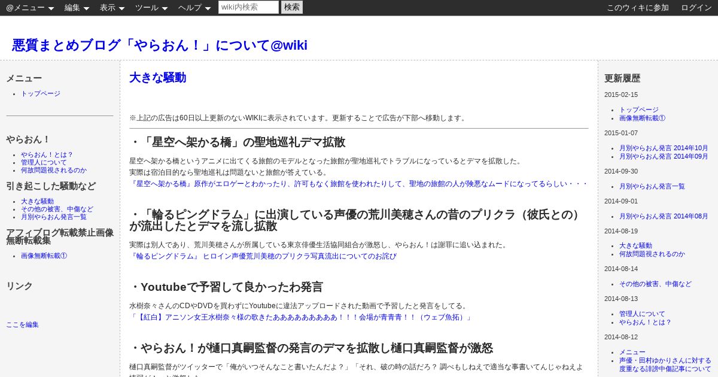This screenshot has width=718, height=377.
Task: Open 管理人について in left menu
Action: pyautogui.click(x=44, y=162)
